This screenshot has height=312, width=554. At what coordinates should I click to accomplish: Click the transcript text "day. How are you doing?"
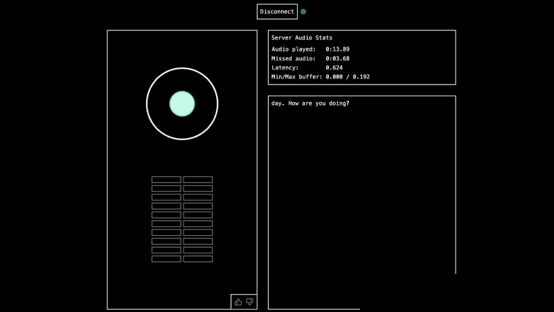tap(310, 103)
